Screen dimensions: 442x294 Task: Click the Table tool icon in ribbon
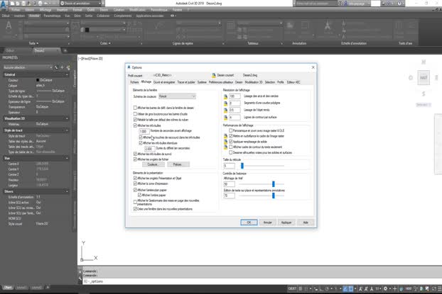click(230, 26)
